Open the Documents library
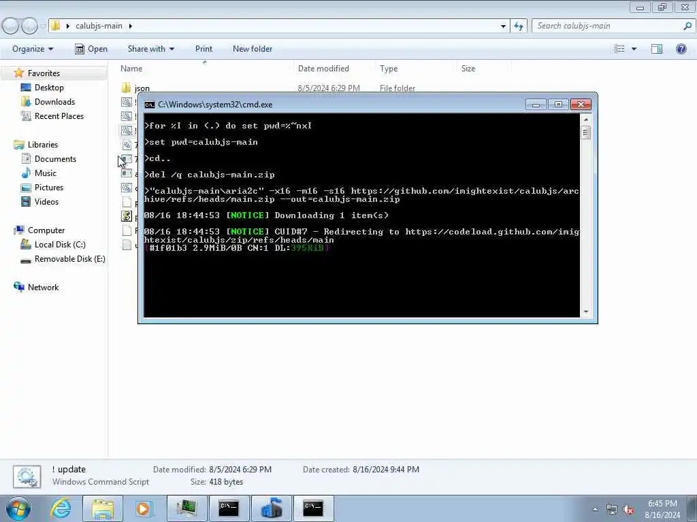This screenshot has height=522, width=697. click(55, 159)
